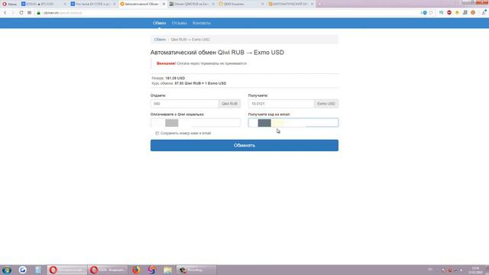The height and width of the screenshot is (275, 489).
Task: Open the second Opera taskbar window
Action: 108,270
